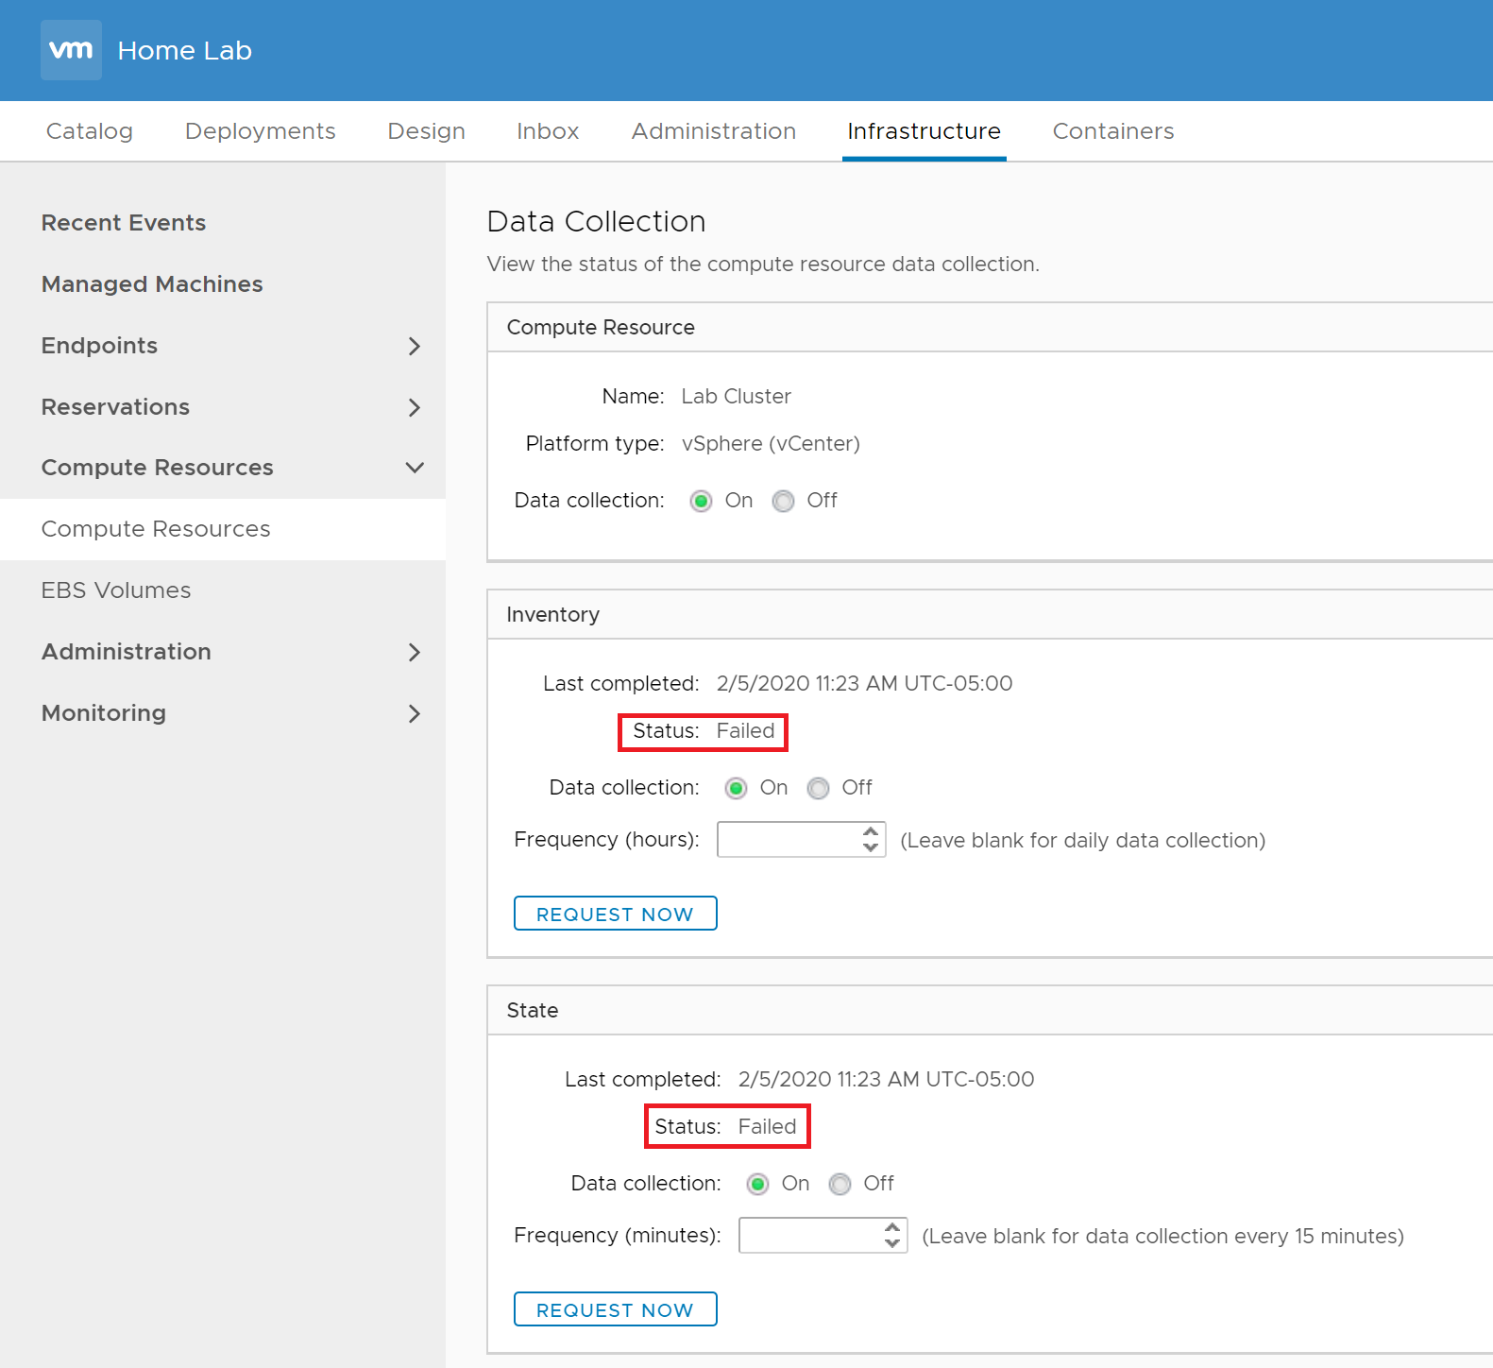Open the Catalog tab
Screen dimensions: 1493x1368
pos(90,131)
